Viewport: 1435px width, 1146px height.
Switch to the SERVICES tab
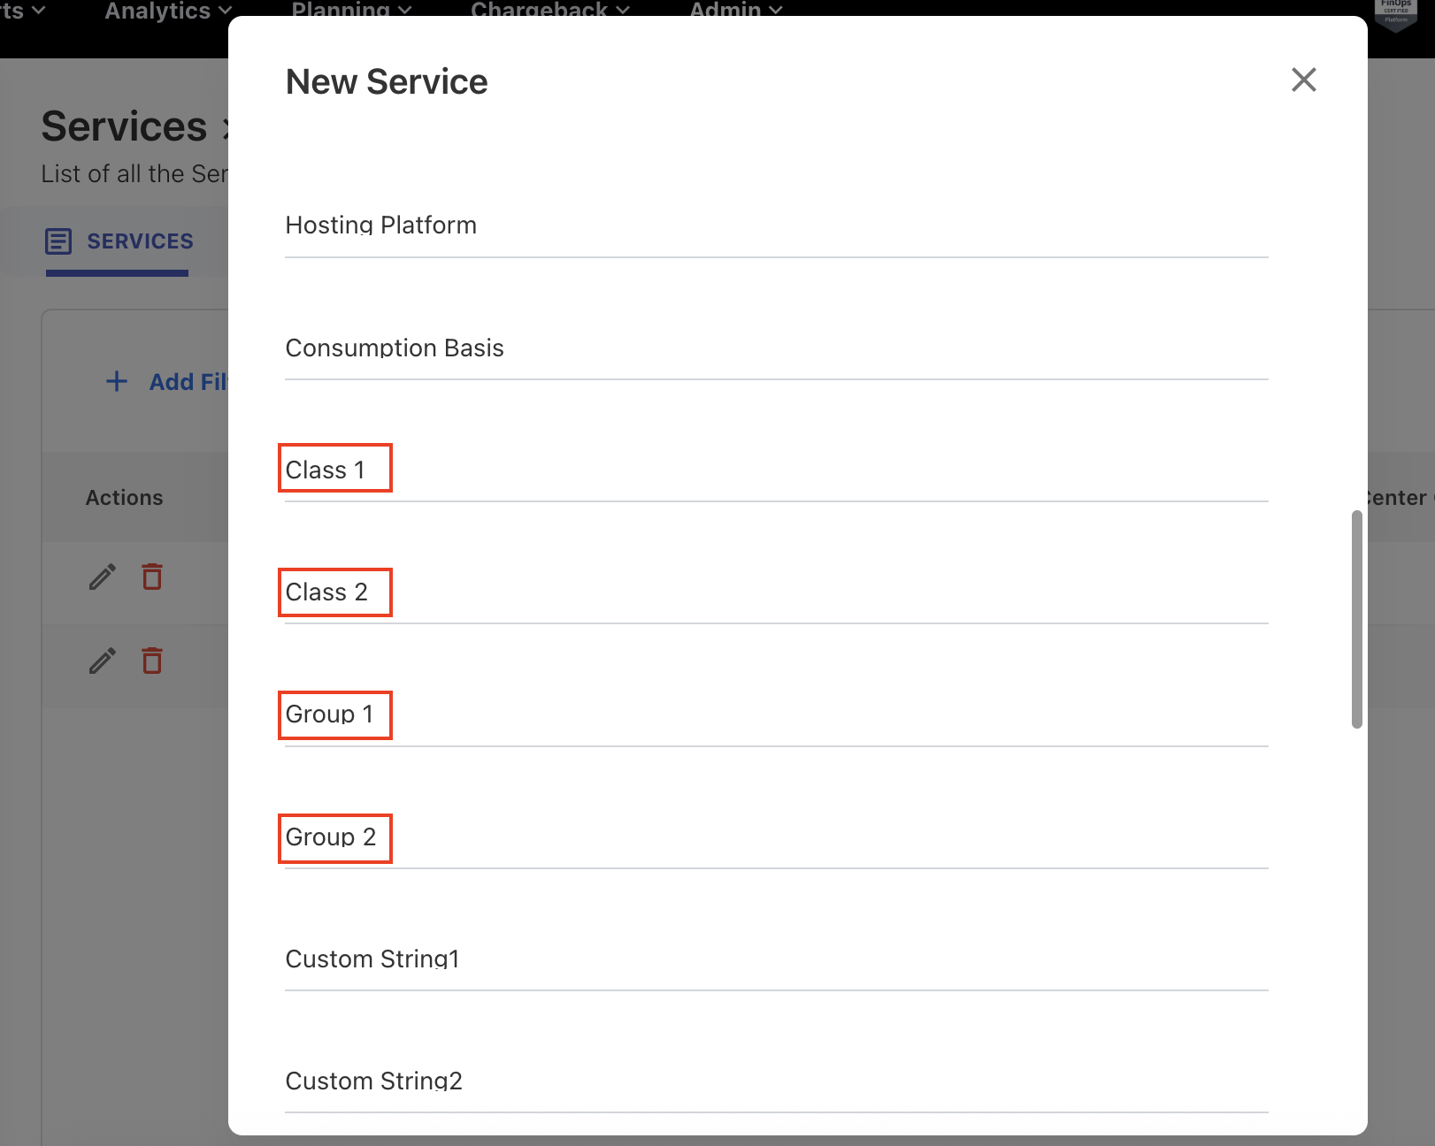point(139,241)
